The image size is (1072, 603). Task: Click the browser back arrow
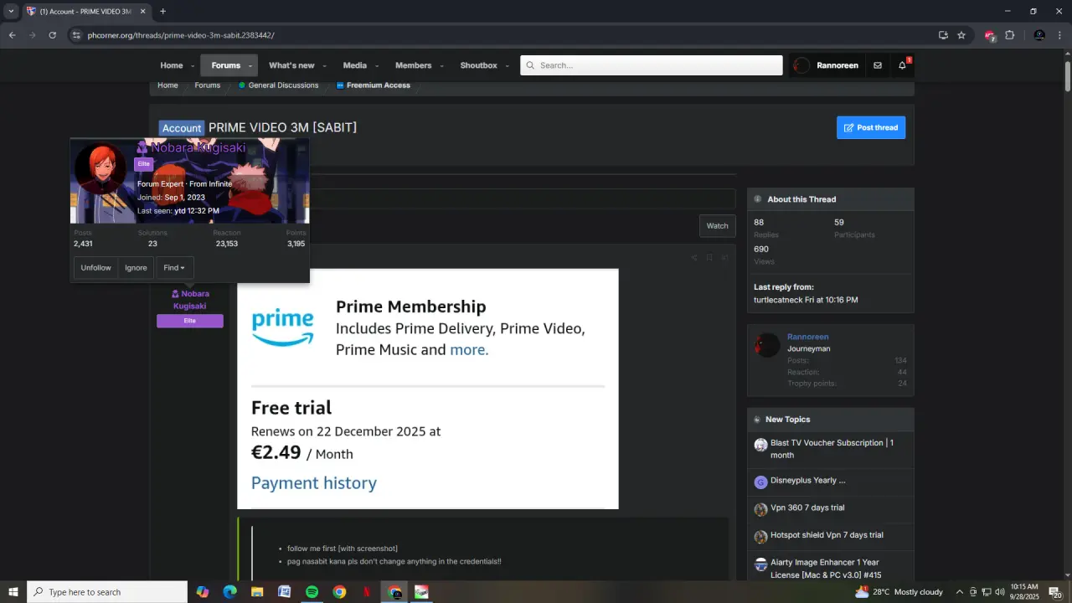tap(12, 35)
